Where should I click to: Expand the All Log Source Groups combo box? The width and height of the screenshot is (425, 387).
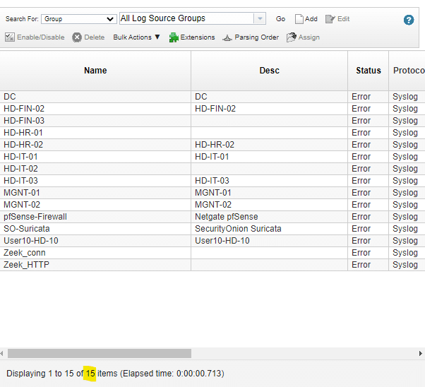tap(260, 19)
